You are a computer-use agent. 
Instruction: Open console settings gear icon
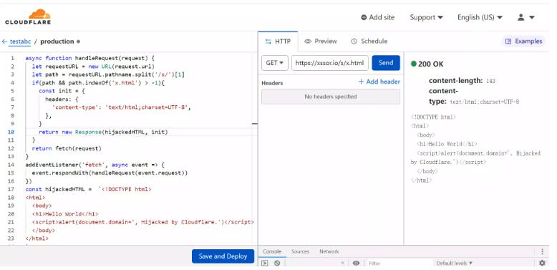click(x=542, y=263)
